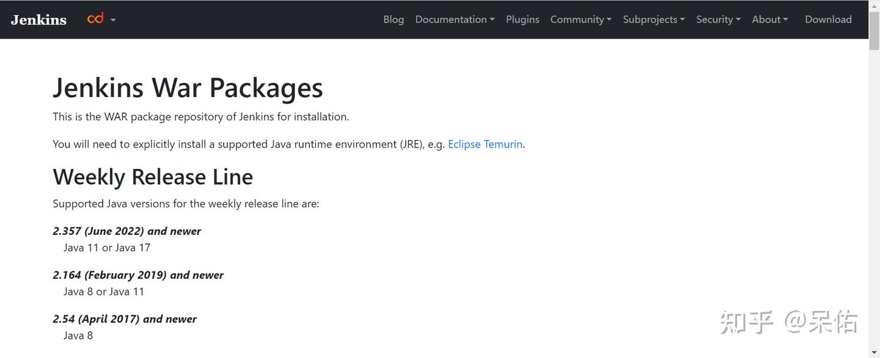Click the scrollbar down arrow icon
The height and width of the screenshot is (358, 880).
(874, 353)
